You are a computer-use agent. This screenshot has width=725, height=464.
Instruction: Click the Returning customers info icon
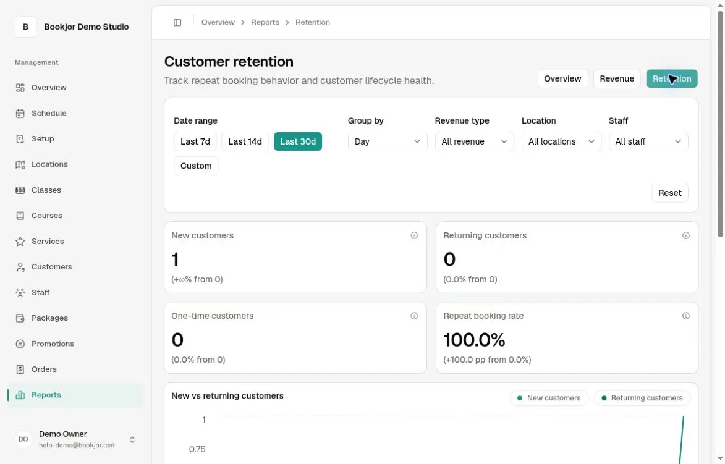[x=686, y=235]
